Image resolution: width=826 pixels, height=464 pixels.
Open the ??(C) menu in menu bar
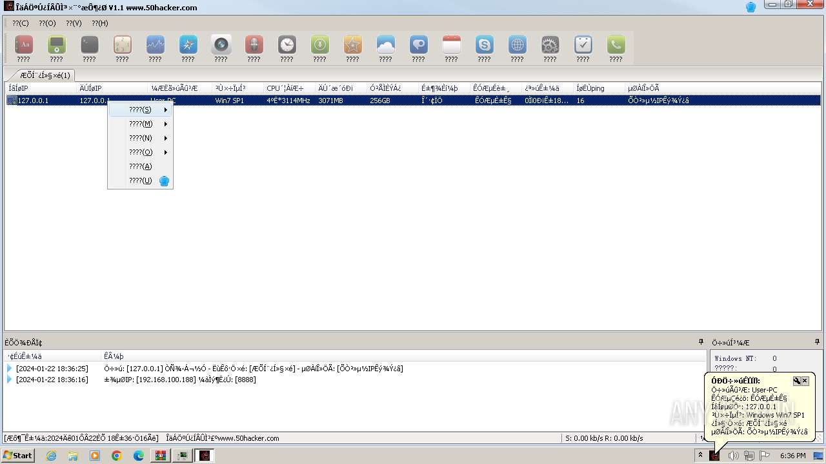click(21, 23)
